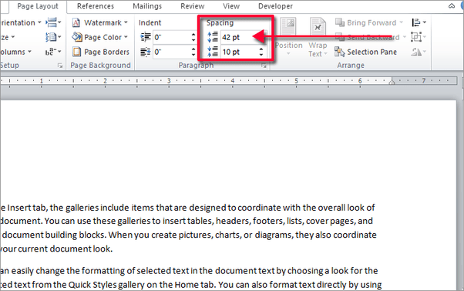Screen dimensions: 464x291
Task: Open the Orientation dropdown
Action: [x=21, y=22]
